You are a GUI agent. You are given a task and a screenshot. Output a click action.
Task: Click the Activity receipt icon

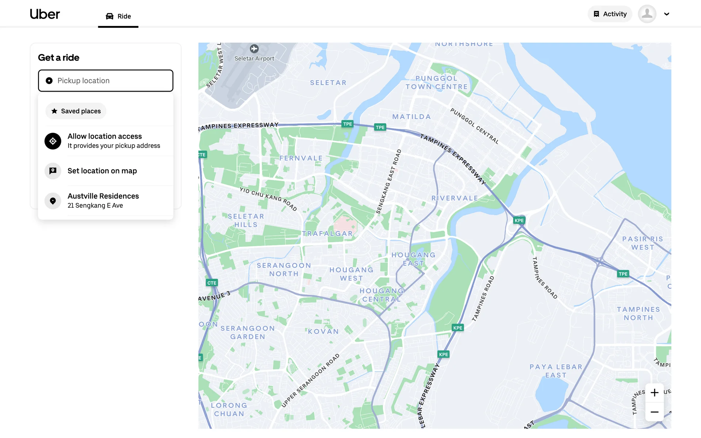tap(596, 14)
